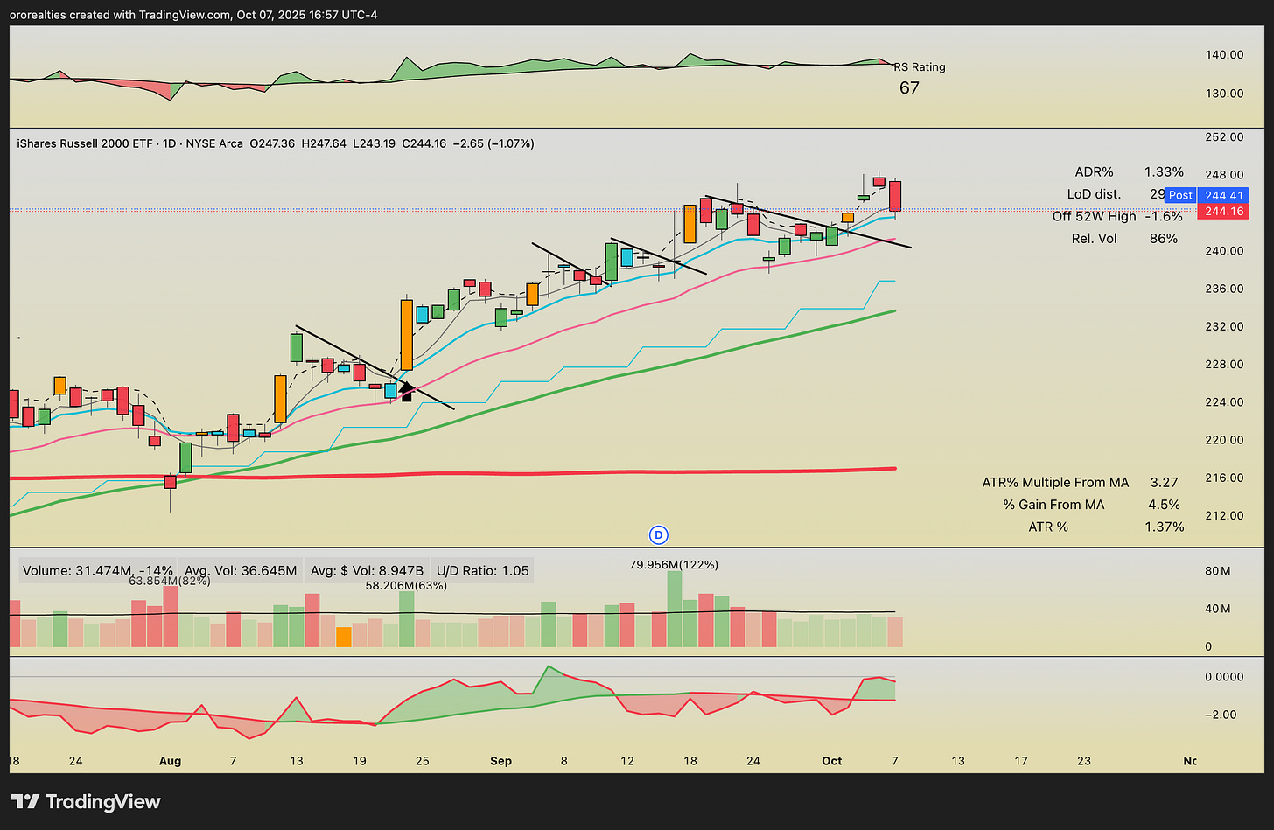This screenshot has width=1274, height=830.
Task: Click the 240.00 price axis label
Action: (x=1225, y=251)
